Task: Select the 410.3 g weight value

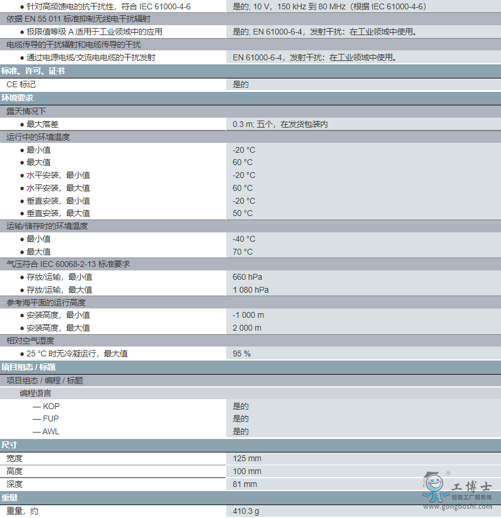Action: click(246, 511)
